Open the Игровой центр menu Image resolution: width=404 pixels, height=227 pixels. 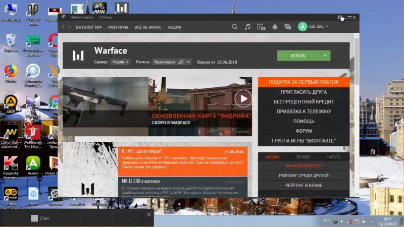click(82, 17)
